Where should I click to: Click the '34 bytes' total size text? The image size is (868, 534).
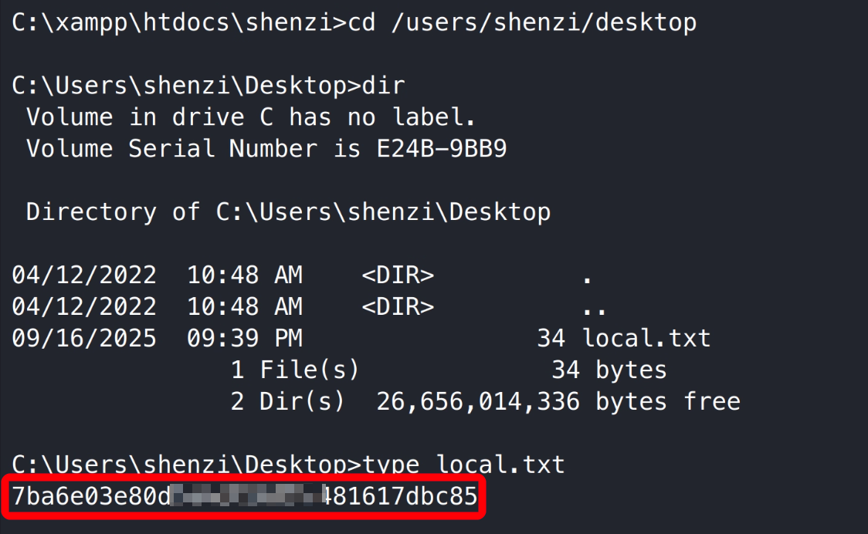click(609, 370)
